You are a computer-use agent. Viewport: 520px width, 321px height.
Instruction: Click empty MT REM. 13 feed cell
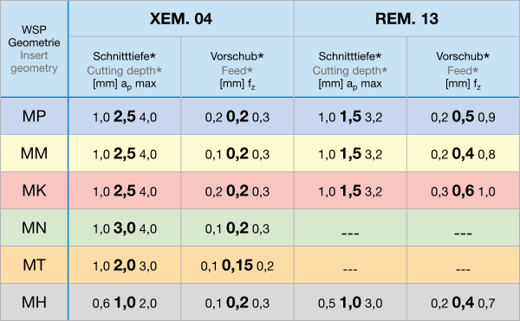click(463, 265)
